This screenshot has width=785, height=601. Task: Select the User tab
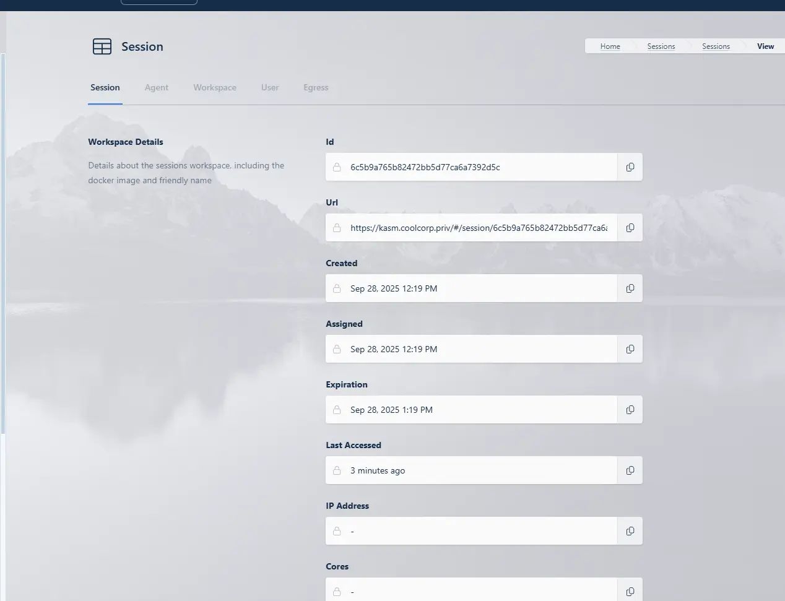click(270, 88)
